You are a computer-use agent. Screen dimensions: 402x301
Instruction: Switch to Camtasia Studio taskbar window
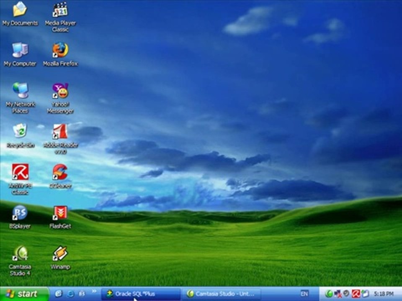coord(222,294)
